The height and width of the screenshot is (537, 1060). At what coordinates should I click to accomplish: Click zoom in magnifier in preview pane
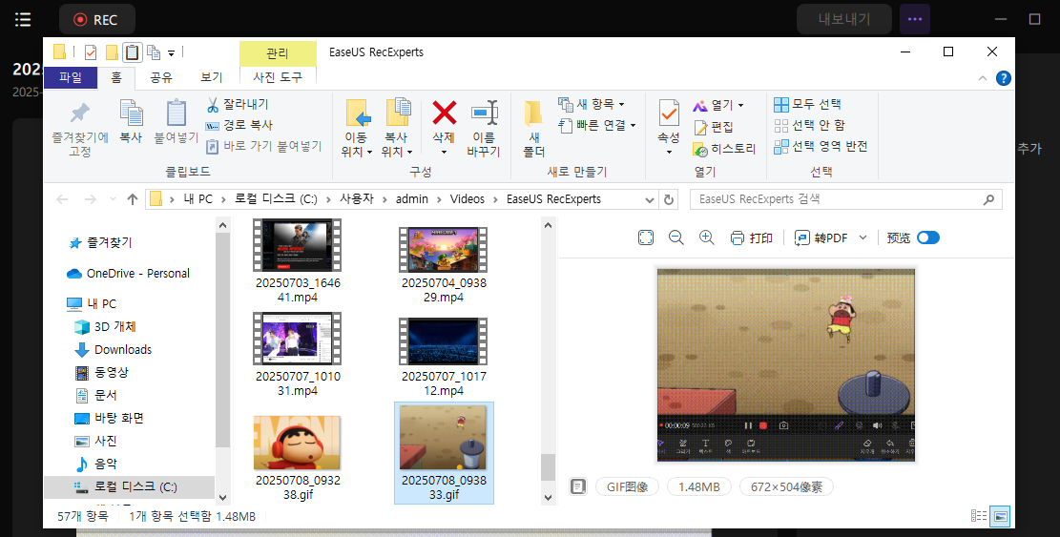[706, 238]
